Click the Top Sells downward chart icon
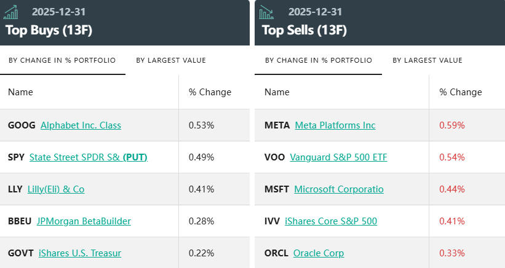Image resolution: width=505 pixels, height=268 pixels. 267,12
